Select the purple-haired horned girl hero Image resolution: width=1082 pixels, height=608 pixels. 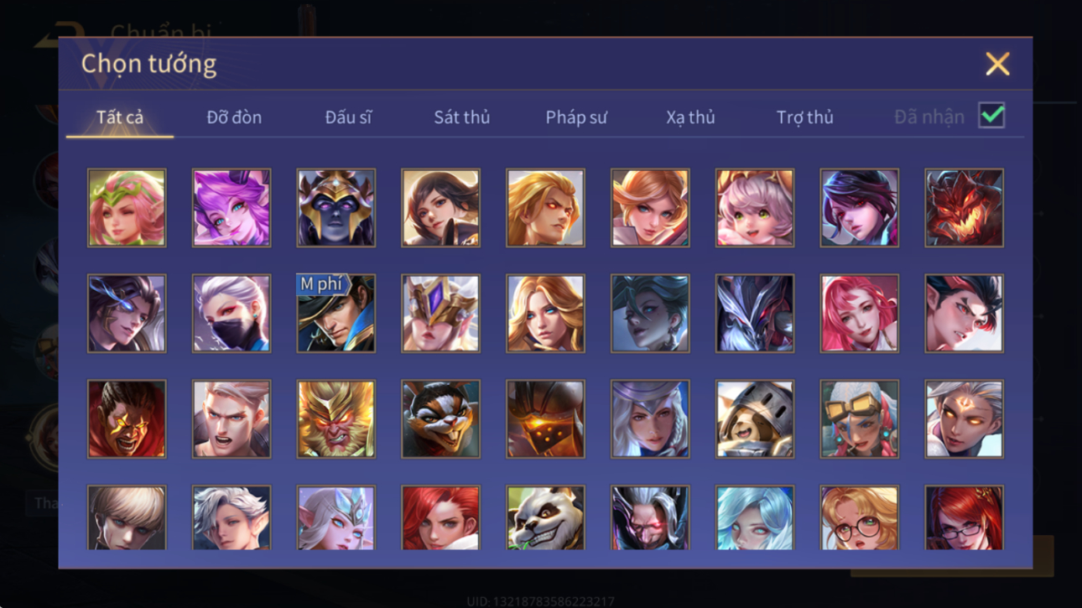[x=231, y=208]
